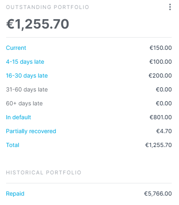Open the three-dot options menu
Screen dimensions: 179x205
click(x=170, y=7)
